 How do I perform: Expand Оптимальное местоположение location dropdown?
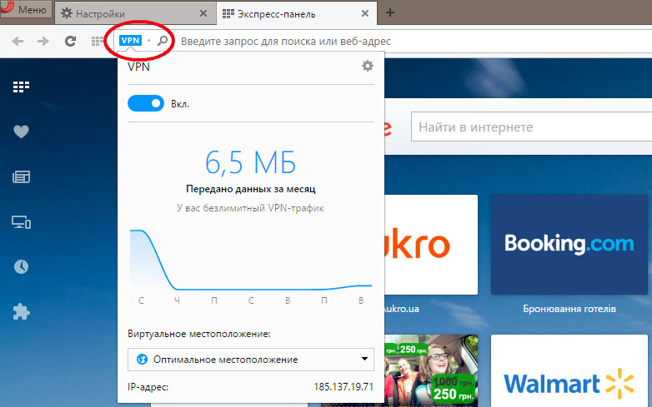(251, 360)
